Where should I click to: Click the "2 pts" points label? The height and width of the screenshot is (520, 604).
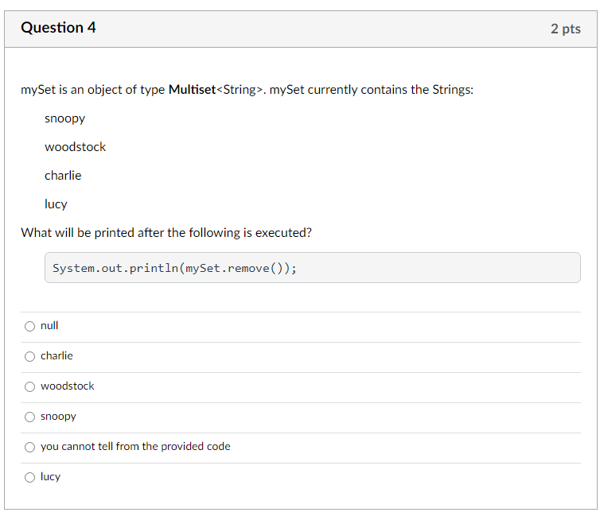565,29
